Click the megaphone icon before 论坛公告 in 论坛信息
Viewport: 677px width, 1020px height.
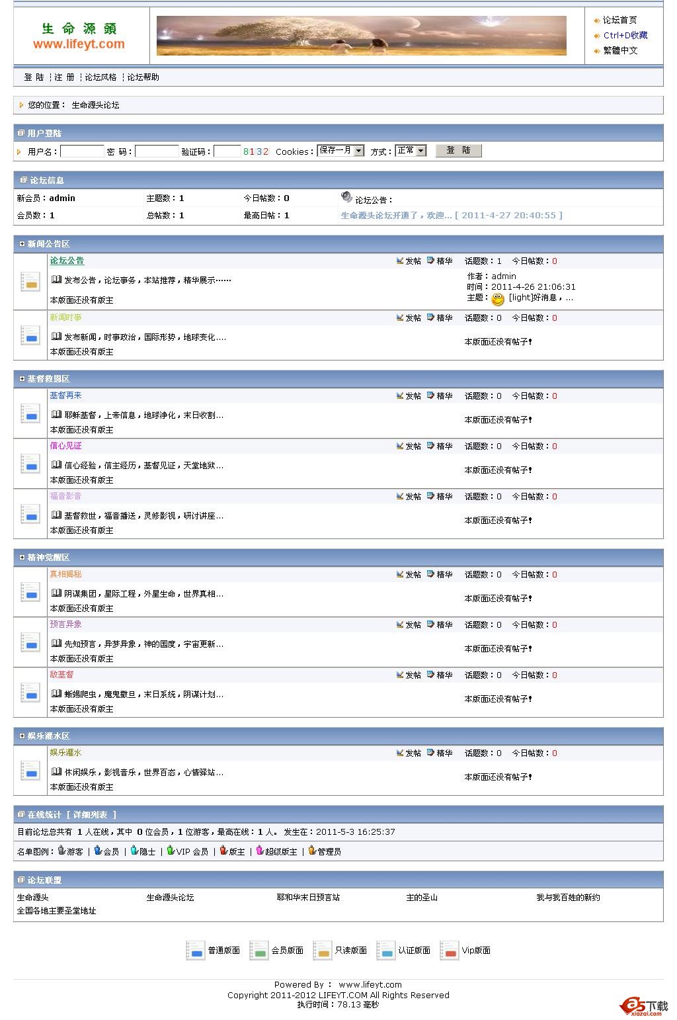[346, 196]
